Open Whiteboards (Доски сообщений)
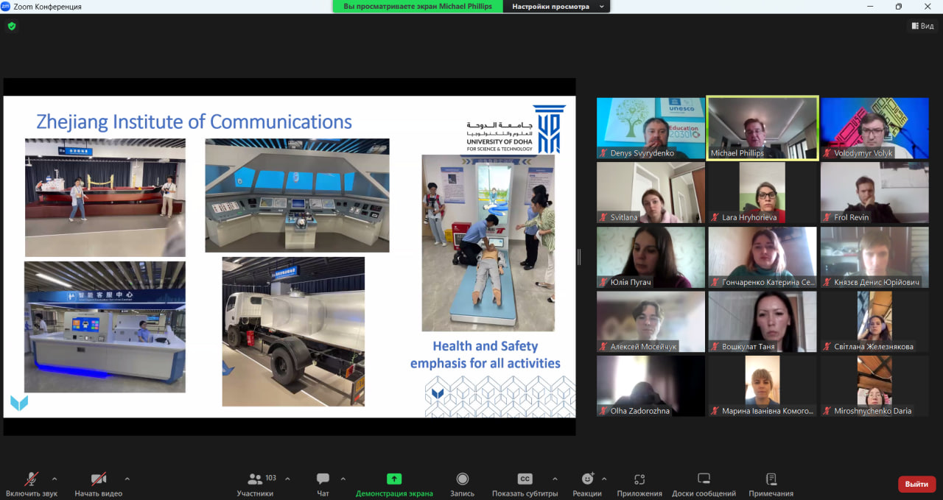 point(704,479)
